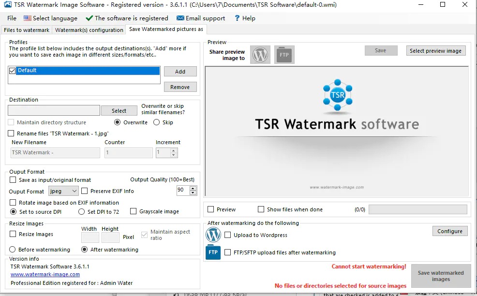
Task: Open the File menu
Action: pyautogui.click(x=12, y=18)
